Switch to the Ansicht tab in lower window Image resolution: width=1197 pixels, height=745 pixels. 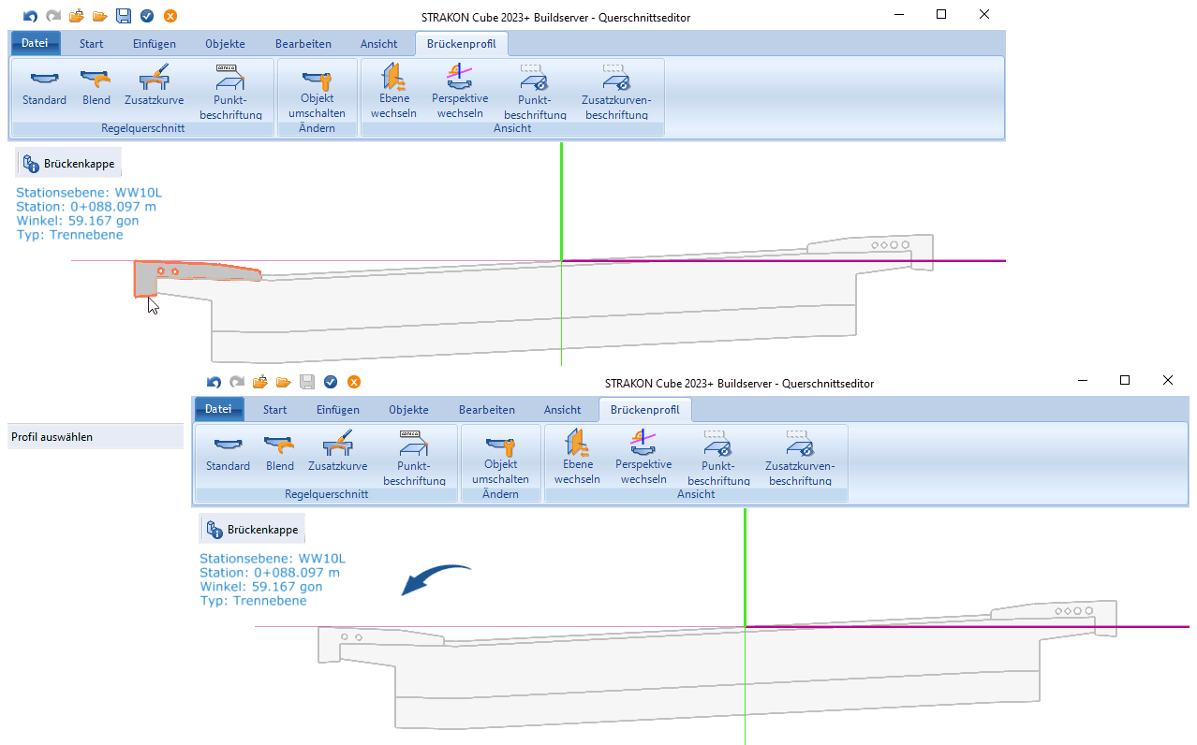pyautogui.click(x=563, y=409)
